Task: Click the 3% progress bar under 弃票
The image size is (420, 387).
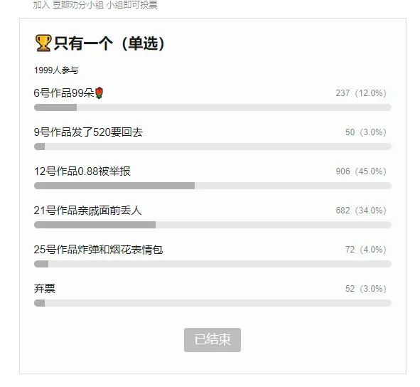Action: (x=212, y=303)
